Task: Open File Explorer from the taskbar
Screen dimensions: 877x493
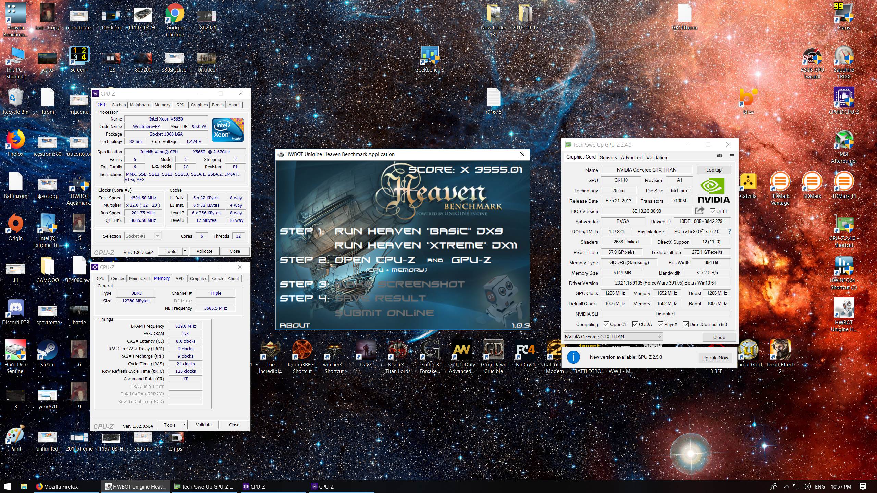Action: pos(24,486)
